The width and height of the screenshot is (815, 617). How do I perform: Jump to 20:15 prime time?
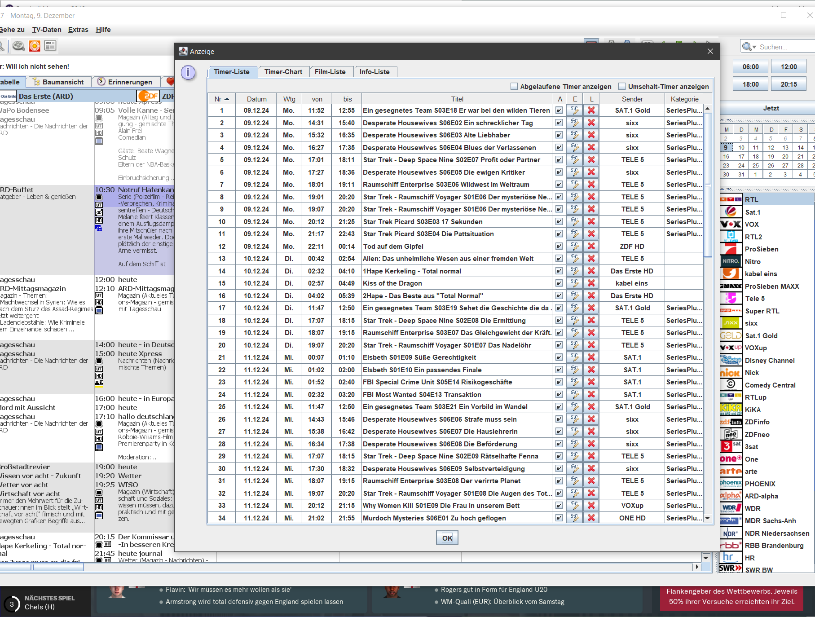(789, 84)
